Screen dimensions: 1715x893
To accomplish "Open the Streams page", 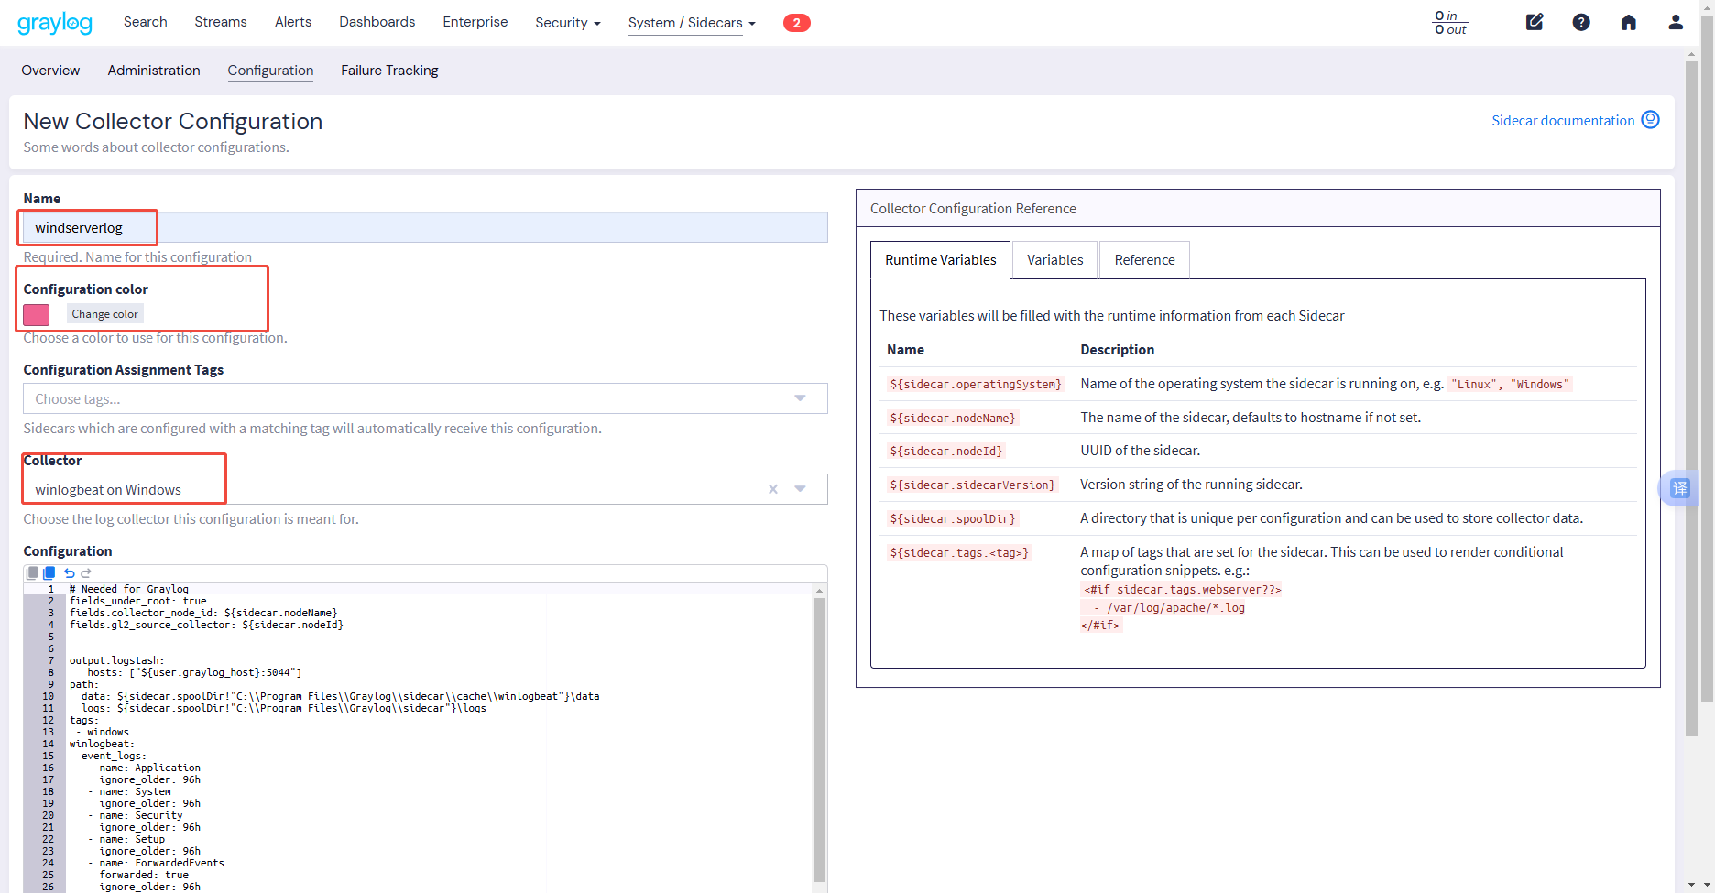I will point(221,22).
